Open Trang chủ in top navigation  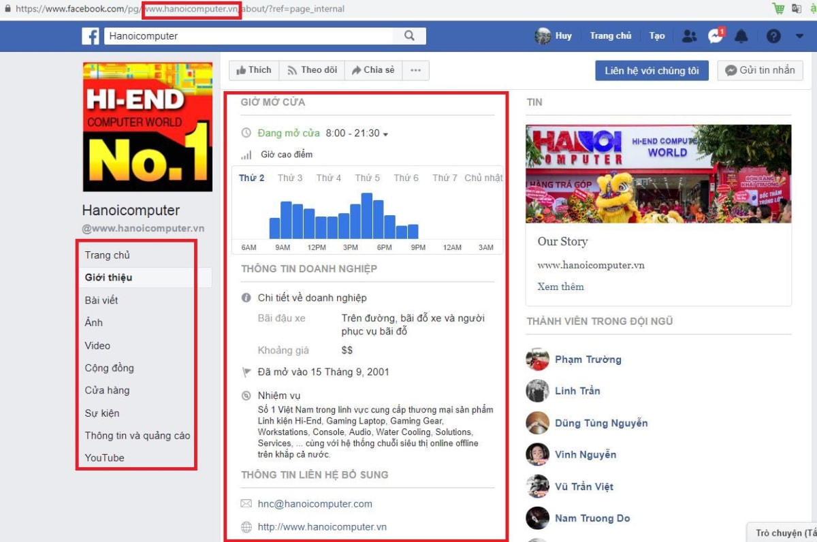[611, 36]
